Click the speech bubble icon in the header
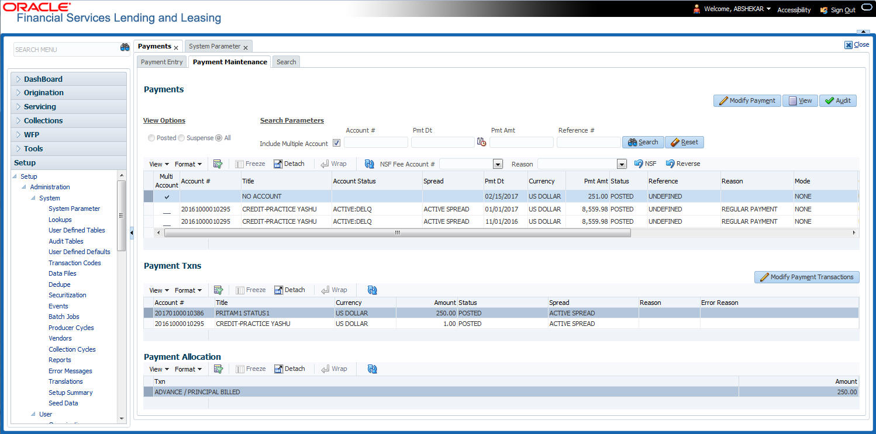Image resolution: width=876 pixels, height=434 pixels. click(867, 8)
